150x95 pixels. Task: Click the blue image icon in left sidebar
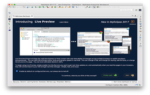pyautogui.click(x=9, y=30)
